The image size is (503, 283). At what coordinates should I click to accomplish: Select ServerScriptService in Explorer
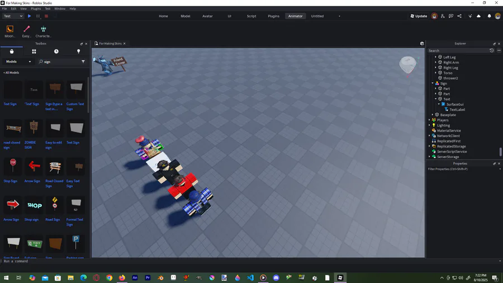[x=452, y=152]
